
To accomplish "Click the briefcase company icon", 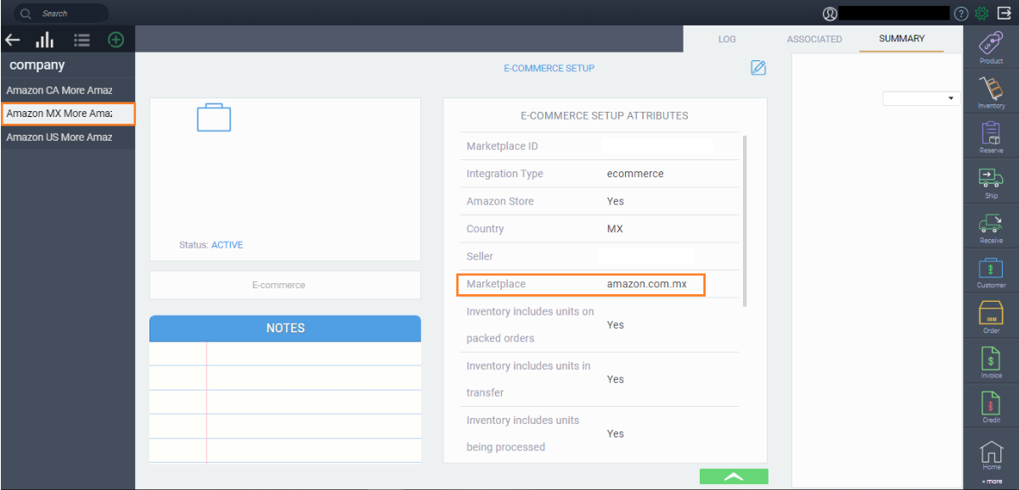I will coord(214,118).
